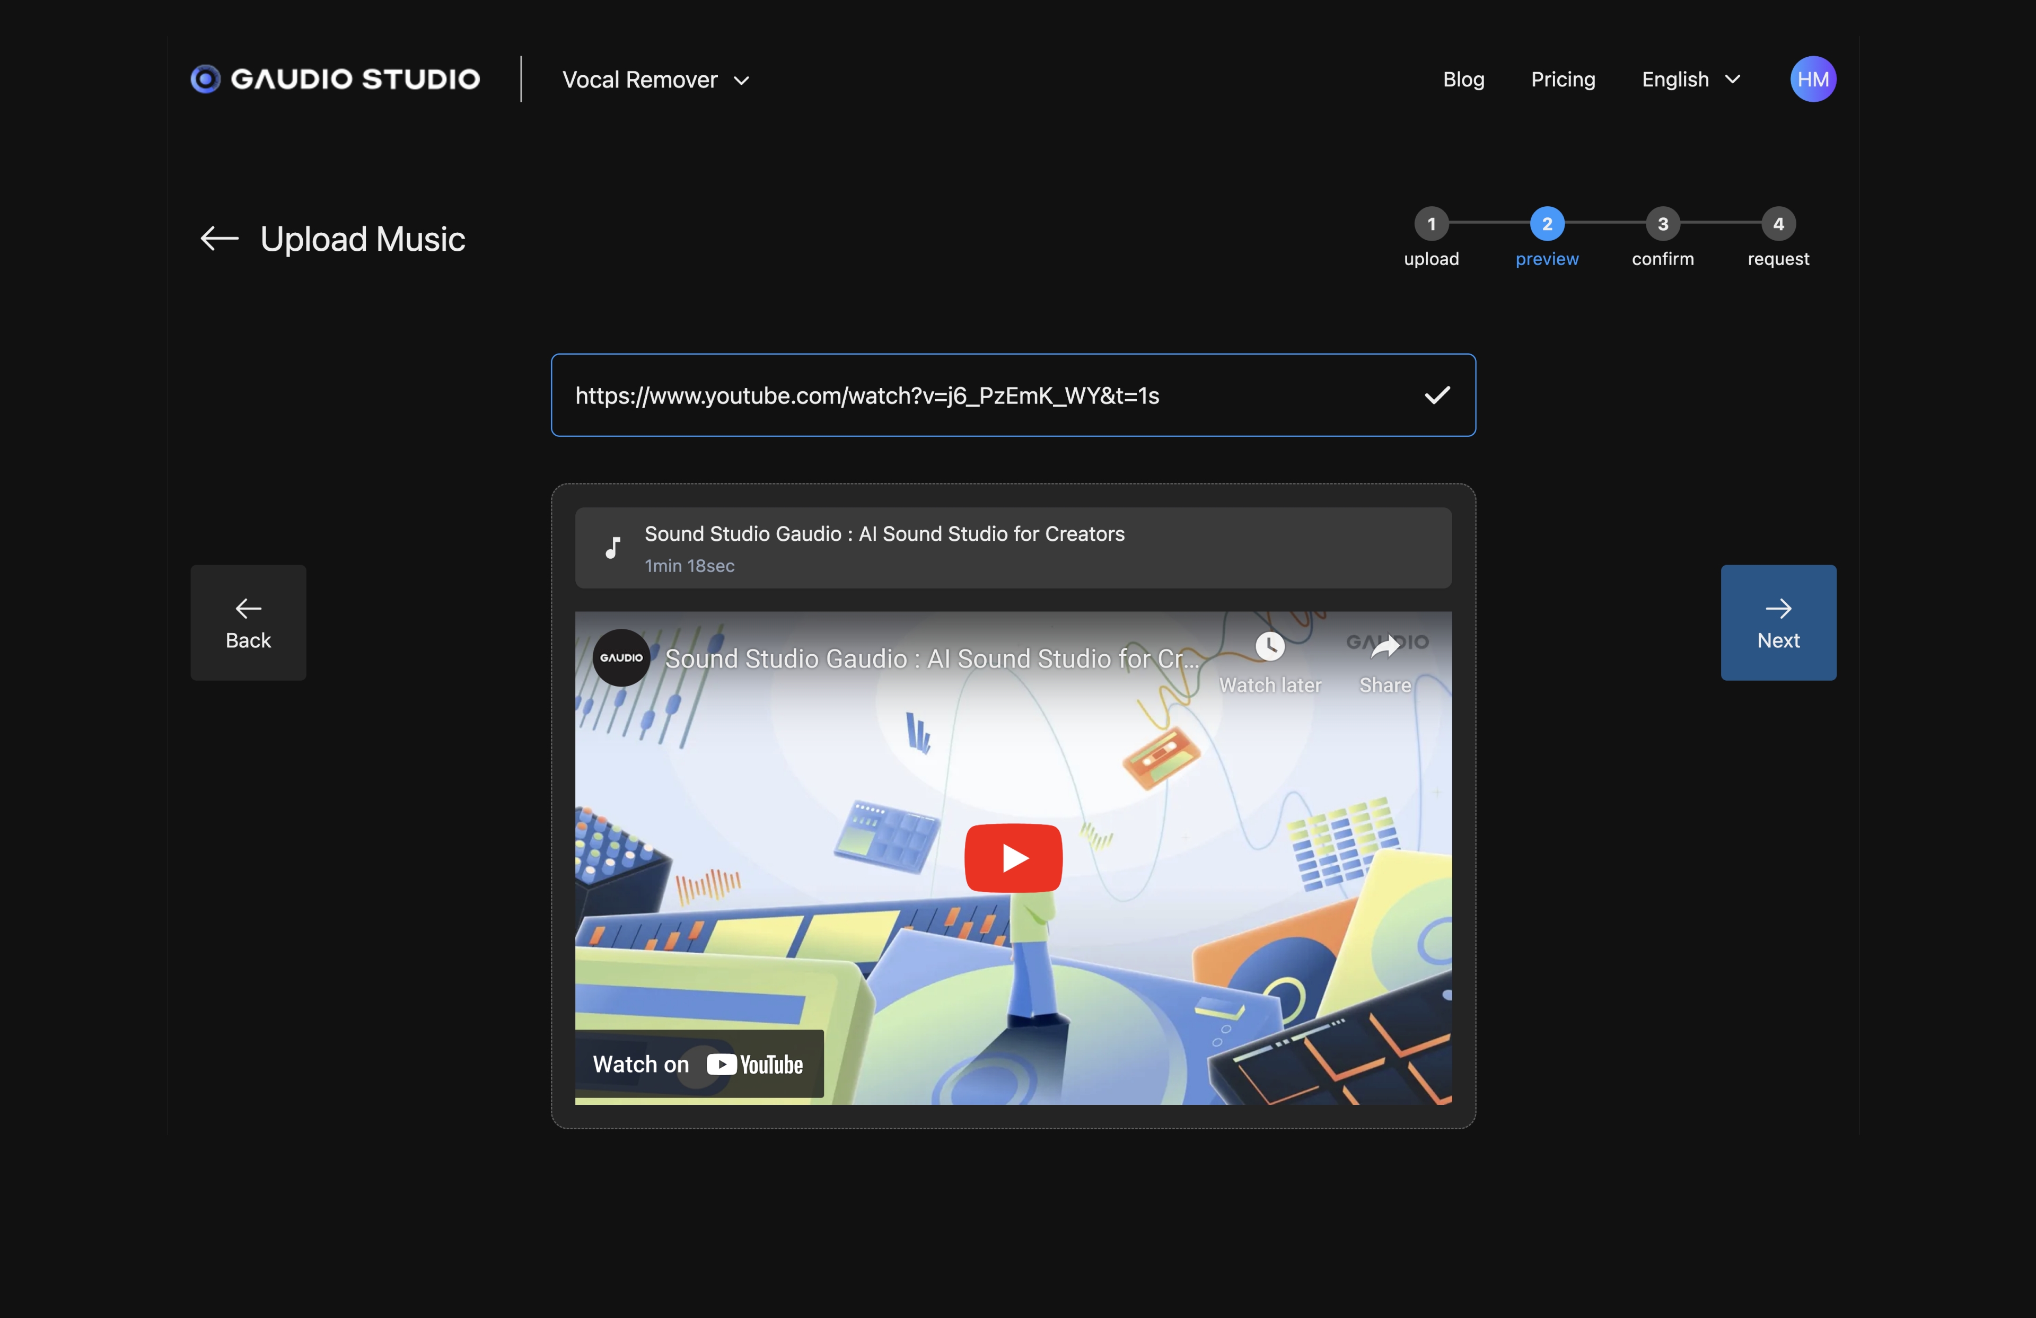
Task: Open the Pricing menu item
Action: pyautogui.click(x=1563, y=78)
